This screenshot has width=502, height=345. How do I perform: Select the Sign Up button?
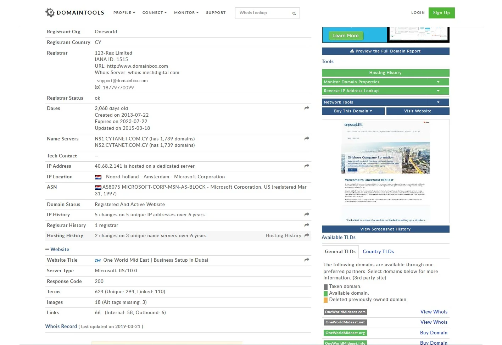coord(441,13)
